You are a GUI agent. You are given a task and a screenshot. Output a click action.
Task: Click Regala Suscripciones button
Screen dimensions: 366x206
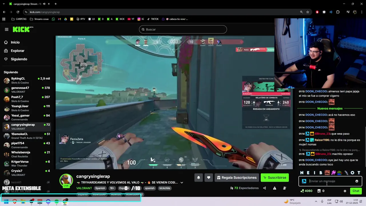point(237,178)
